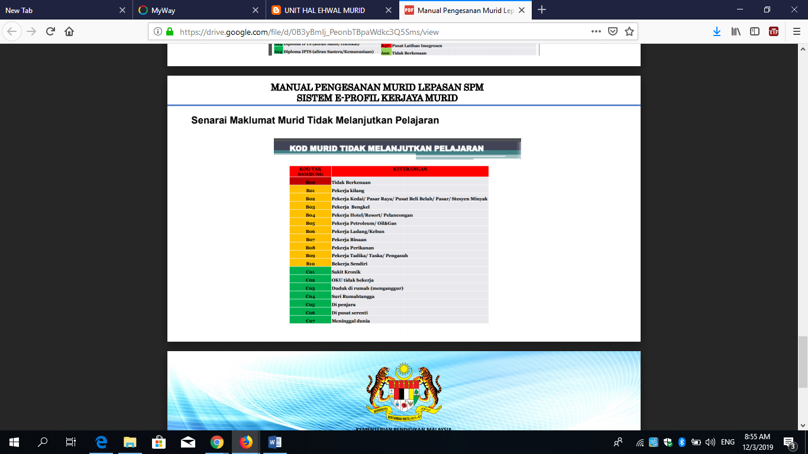The image size is (808, 454).
Task: Open the Firefox hamburger menu
Action: [x=796, y=31]
